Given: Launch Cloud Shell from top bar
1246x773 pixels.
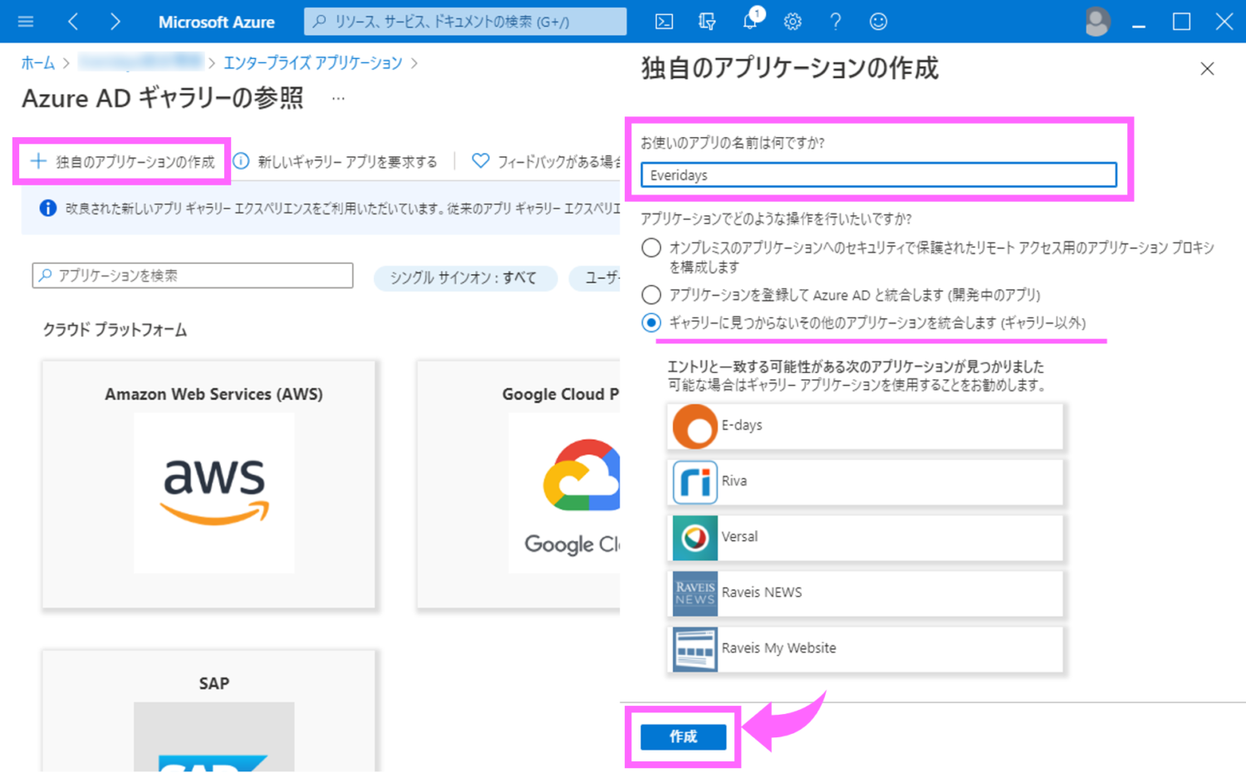Looking at the screenshot, I should pyautogui.click(x=664, y=22).
